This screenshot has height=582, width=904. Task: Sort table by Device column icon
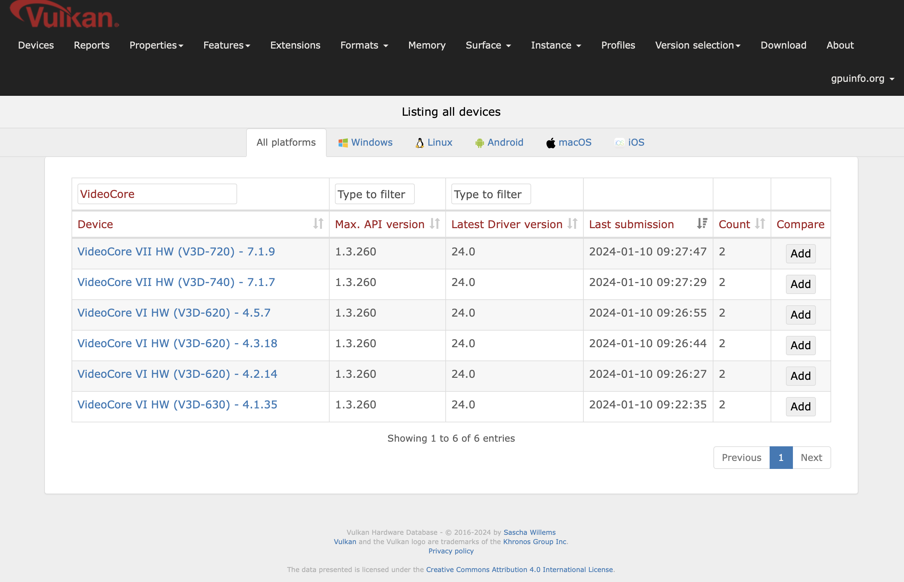pyautogui.click(x=318, y=224)
